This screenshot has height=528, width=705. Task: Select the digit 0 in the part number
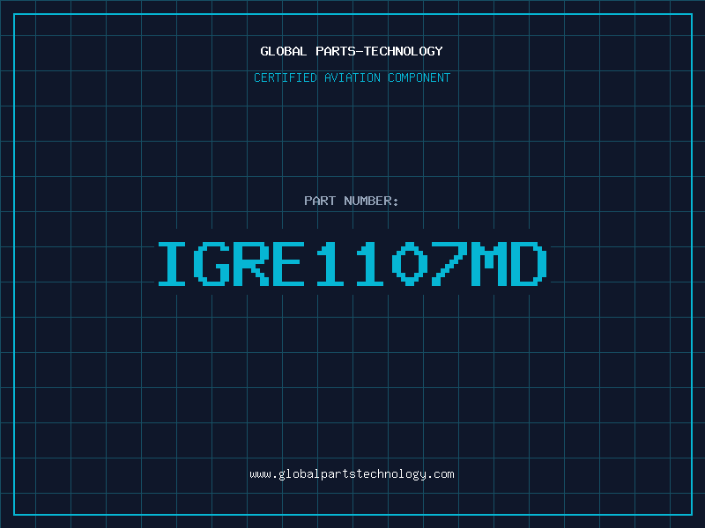coord(411,264)
